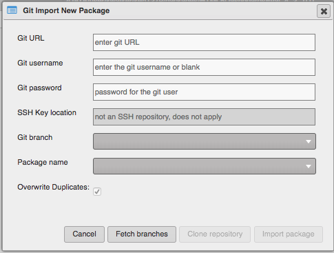
Task: Focus the Git URL input field
Action: click(x=204, y=42)
